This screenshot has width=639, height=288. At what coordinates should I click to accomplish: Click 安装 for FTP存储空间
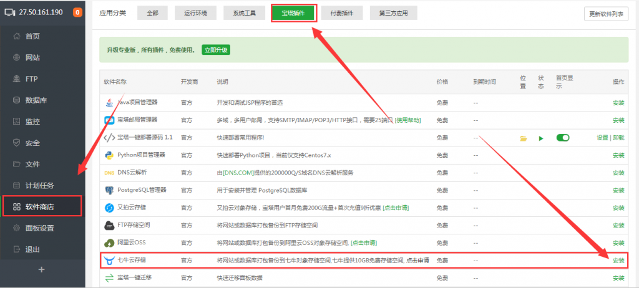[x=618, y=225]
